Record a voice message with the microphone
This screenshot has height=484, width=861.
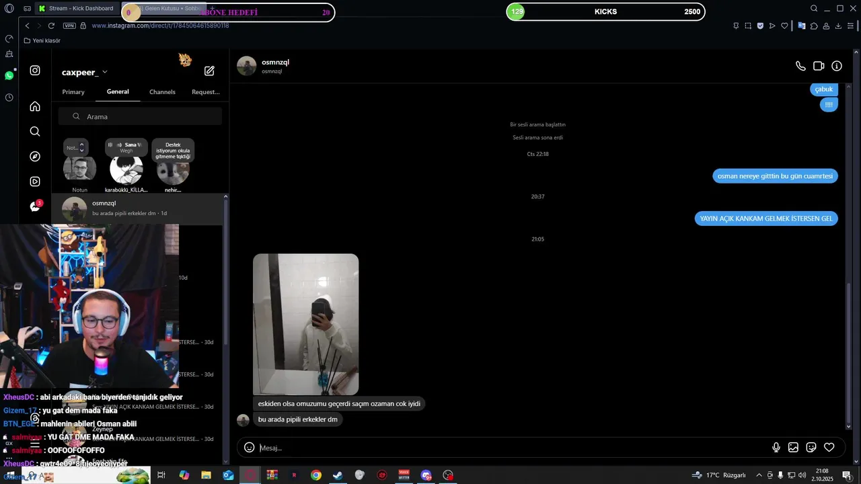point(776,448)
